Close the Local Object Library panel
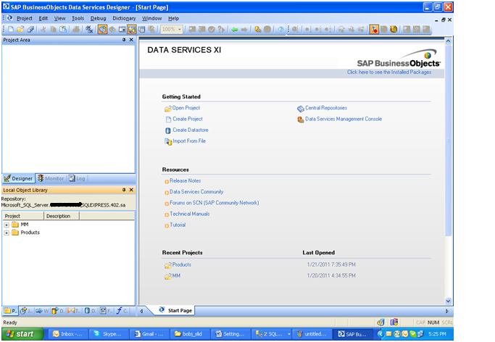The image size is (495, 342). pyautogui.click(x=131, y=190)
